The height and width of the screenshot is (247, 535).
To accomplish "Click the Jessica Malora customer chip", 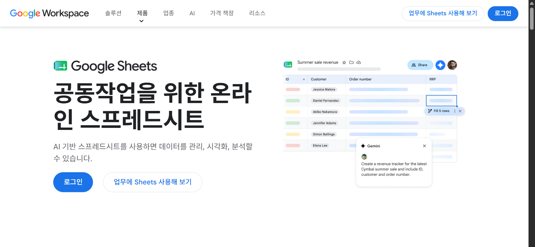I will 324,89.
